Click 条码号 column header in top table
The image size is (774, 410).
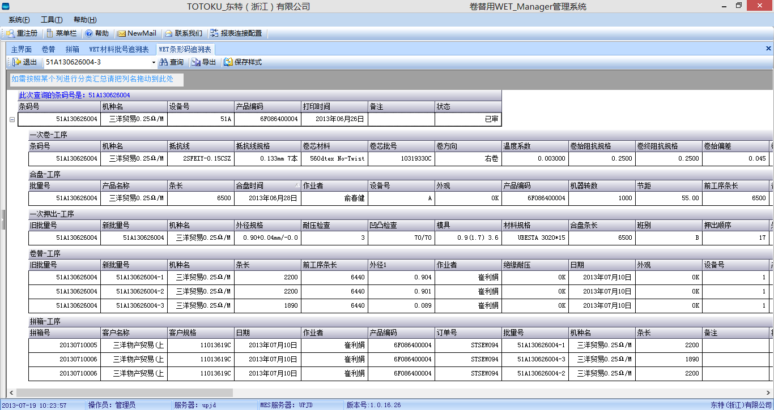[x=59, y=106]
